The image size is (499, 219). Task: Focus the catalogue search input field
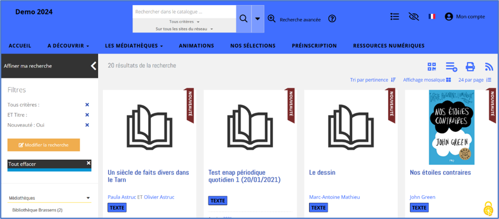tap(184, 12)
